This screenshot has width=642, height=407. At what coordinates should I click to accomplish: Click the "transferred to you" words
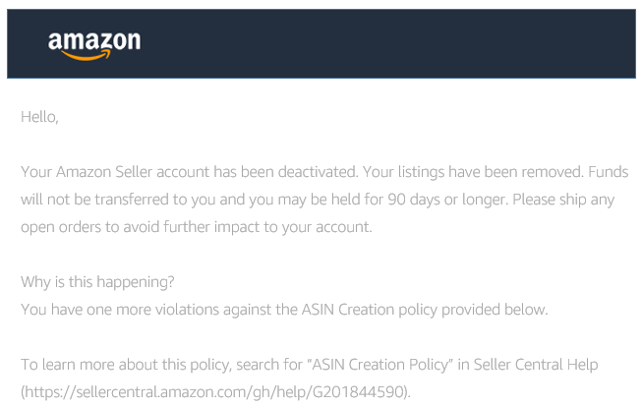point(154,200)
